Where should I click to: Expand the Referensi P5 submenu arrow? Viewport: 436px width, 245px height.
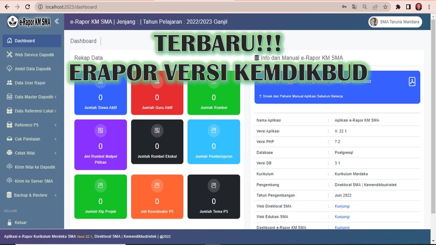click(x=56, y=125)
